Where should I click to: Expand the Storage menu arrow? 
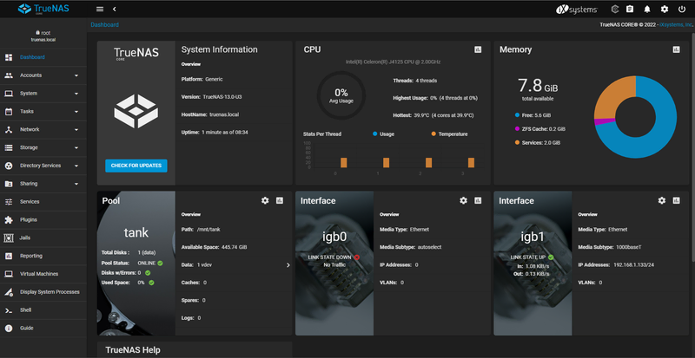click(x=76, y=148)
